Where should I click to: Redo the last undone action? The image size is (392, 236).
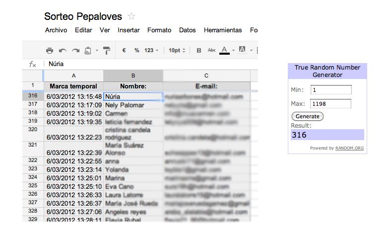click(x=75, y=50)
